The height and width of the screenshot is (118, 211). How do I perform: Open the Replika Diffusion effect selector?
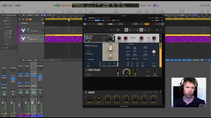(x=131, y=44)
